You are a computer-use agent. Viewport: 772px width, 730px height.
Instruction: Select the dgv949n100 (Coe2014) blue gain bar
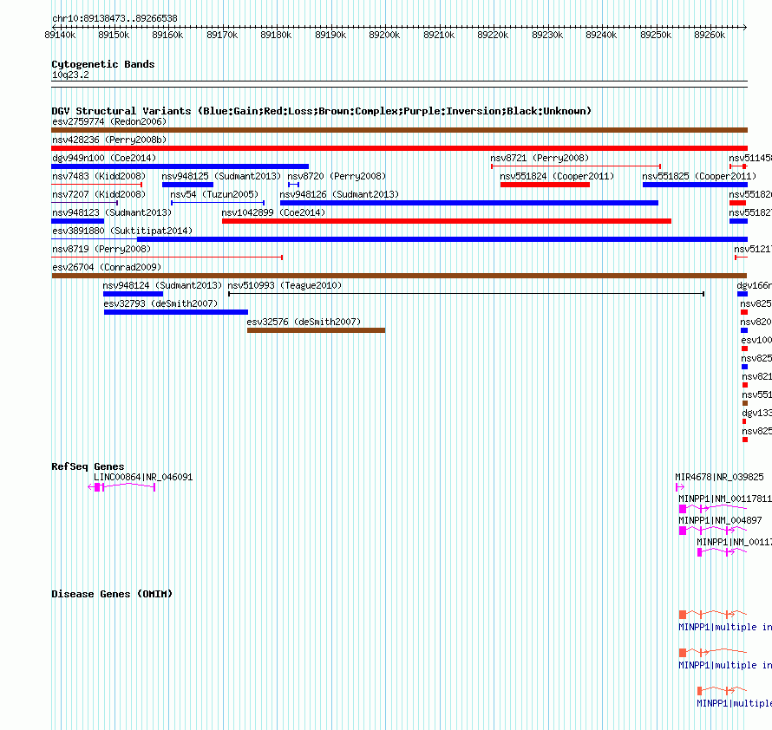[180, 166]
